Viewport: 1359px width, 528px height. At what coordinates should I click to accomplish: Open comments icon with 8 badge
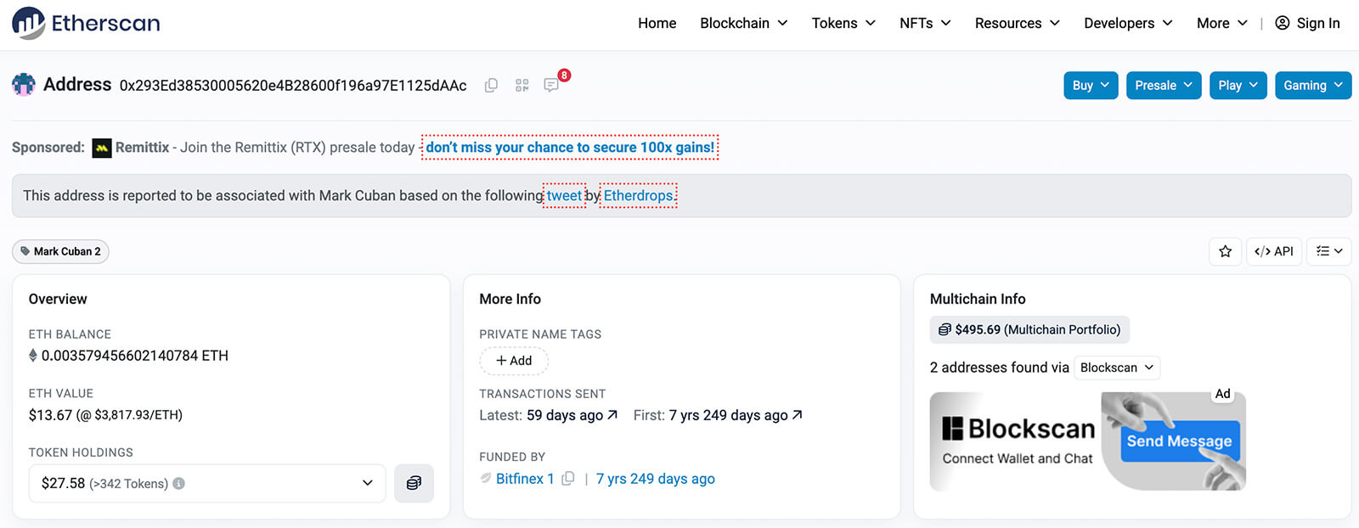click(552, 85)
